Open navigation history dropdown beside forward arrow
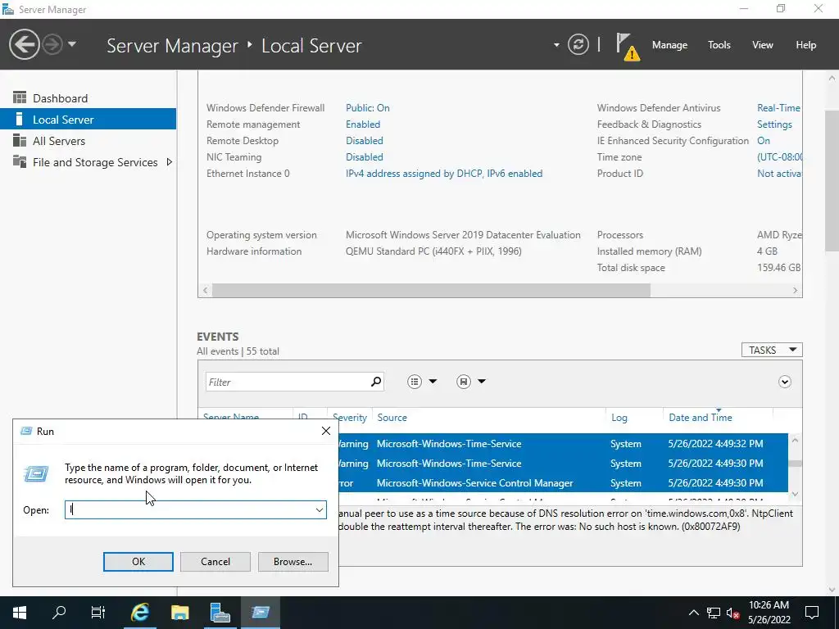Viewport: 839px width, 629px height. coord(72,44)
